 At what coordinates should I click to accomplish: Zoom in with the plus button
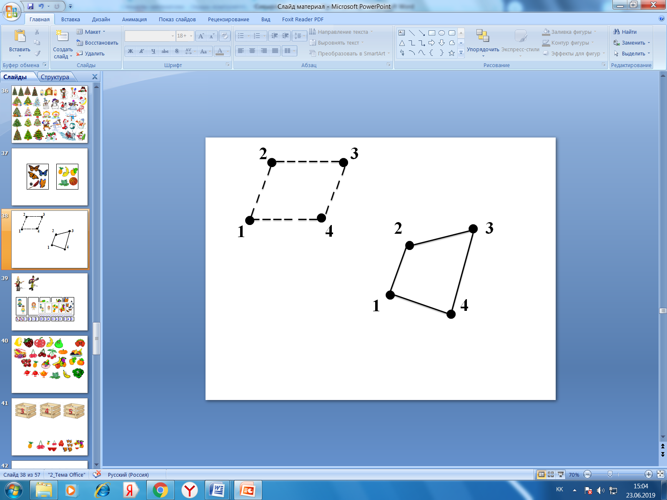(649, 474)
